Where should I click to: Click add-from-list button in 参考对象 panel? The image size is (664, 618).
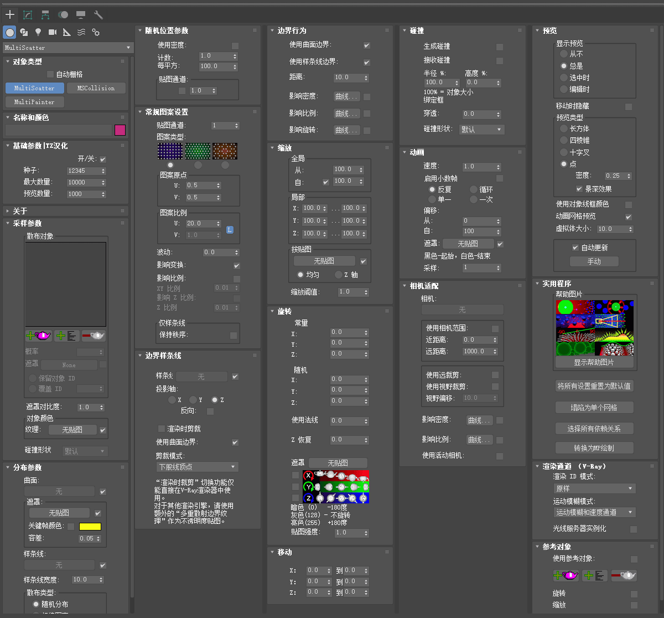tap(595, 576)
